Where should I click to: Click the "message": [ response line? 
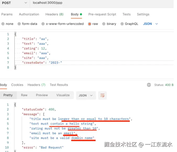click(33, 114)
